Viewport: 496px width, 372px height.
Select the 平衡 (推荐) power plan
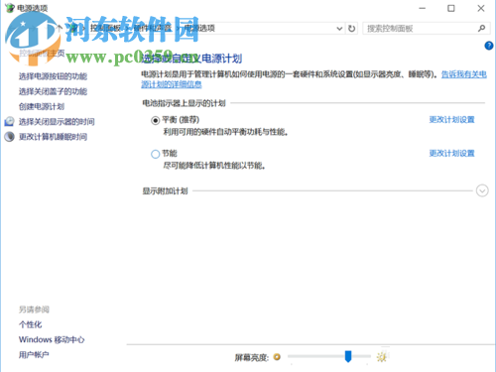click(x=155, y=120)
